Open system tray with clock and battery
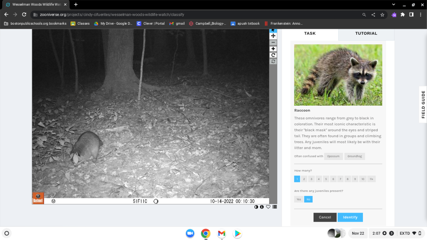Viewport: 427px width, 240px height. pos(397,233)
